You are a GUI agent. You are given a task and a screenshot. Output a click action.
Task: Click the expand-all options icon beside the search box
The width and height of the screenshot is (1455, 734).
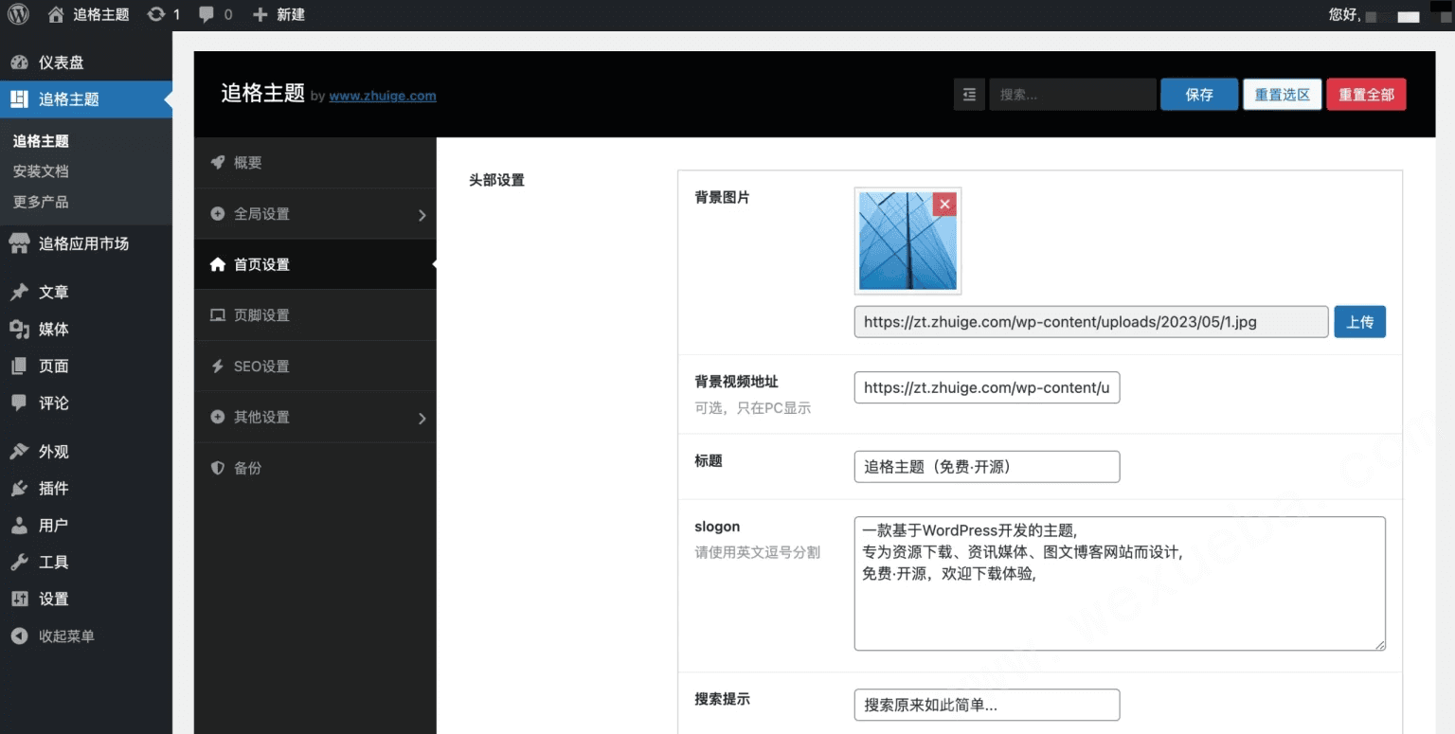[969, 95]
